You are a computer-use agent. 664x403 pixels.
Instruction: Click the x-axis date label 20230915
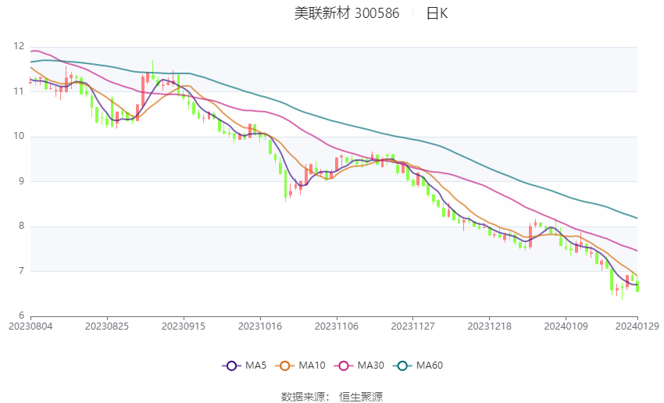point(184,326)
